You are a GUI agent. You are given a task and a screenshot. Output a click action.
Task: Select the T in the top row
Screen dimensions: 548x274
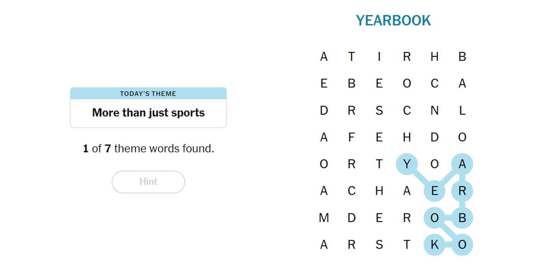(x=351, y=57)
